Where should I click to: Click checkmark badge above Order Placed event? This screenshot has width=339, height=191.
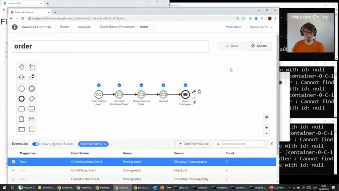(x=99, y=85)
